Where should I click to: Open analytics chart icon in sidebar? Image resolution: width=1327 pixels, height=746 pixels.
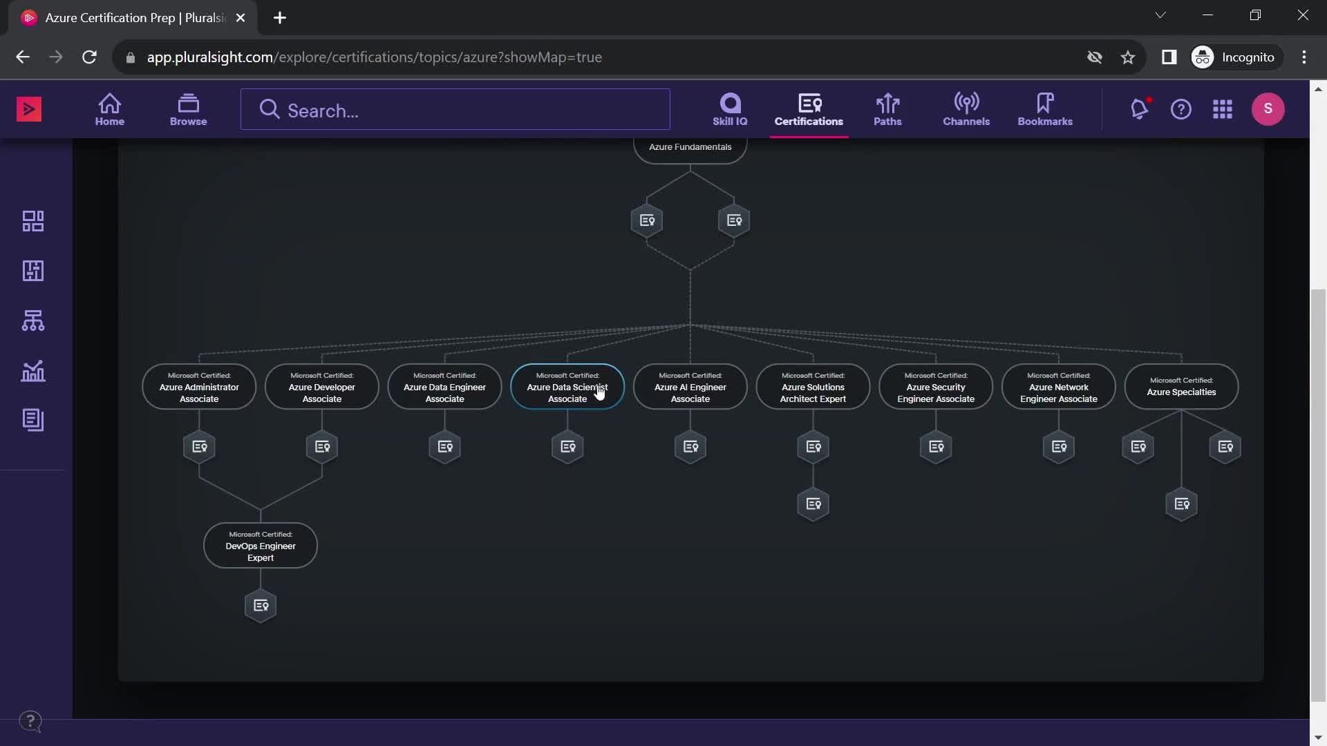point(33,371)
